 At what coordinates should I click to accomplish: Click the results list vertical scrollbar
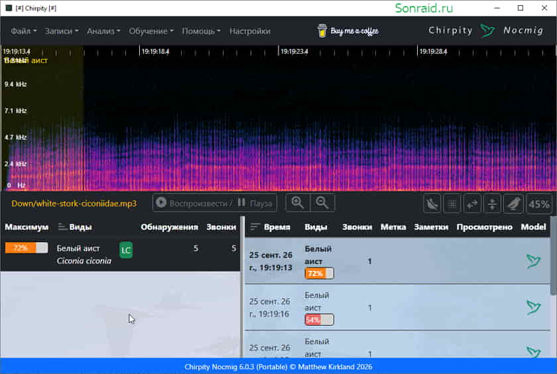point(554,256)
